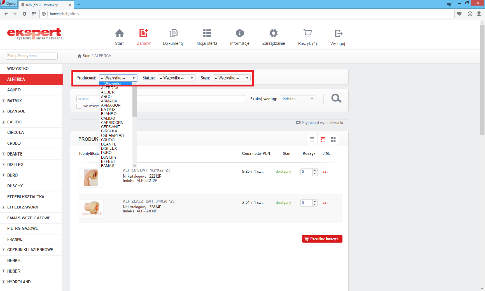Expand the GRZEJNIKI ŁAZIENKOWE category
This screenshot has height=291, width=485.
[x=4, y=250]
